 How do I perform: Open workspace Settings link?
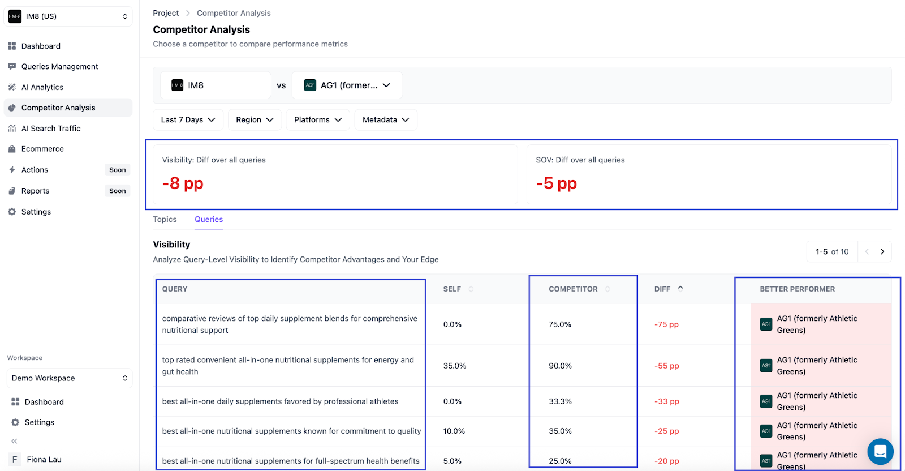[x=40, y=422]
